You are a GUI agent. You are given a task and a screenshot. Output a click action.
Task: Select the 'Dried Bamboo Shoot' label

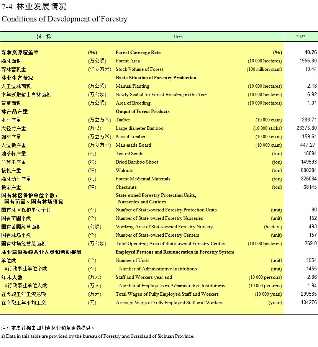coord(137,162)
